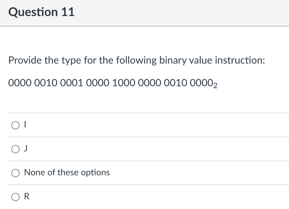Click the option label 'R'

[x=27, y=196]
